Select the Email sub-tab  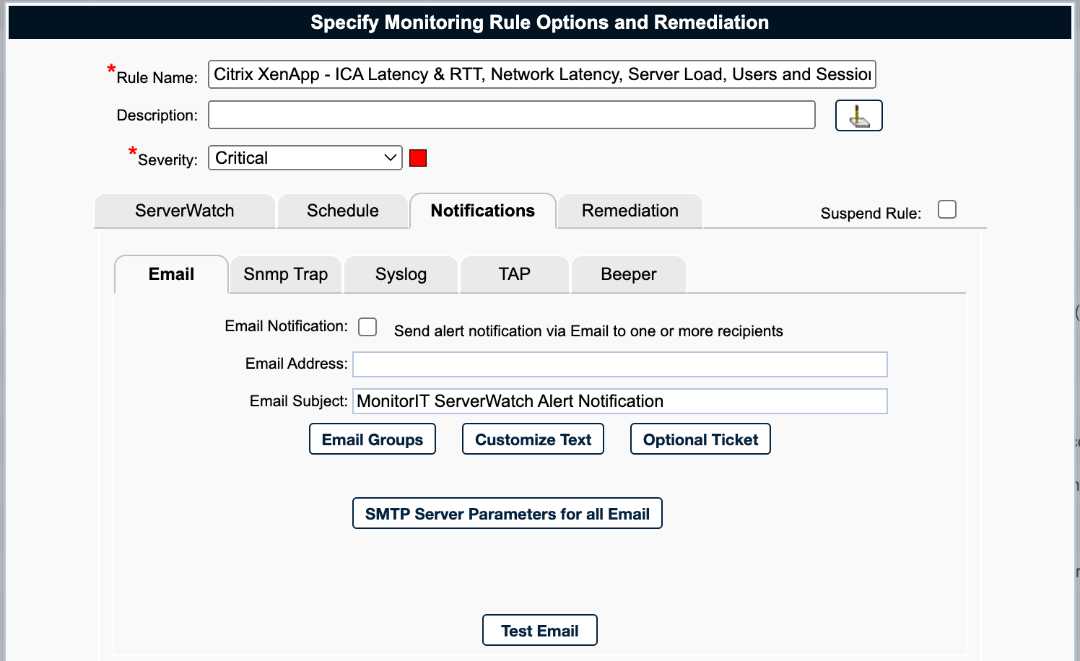pyautogui.click(x=171, y=274)
